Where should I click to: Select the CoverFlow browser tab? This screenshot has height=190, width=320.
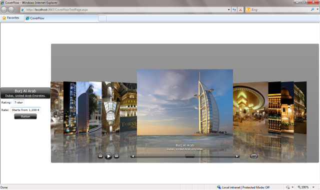(x=61, y=18)
